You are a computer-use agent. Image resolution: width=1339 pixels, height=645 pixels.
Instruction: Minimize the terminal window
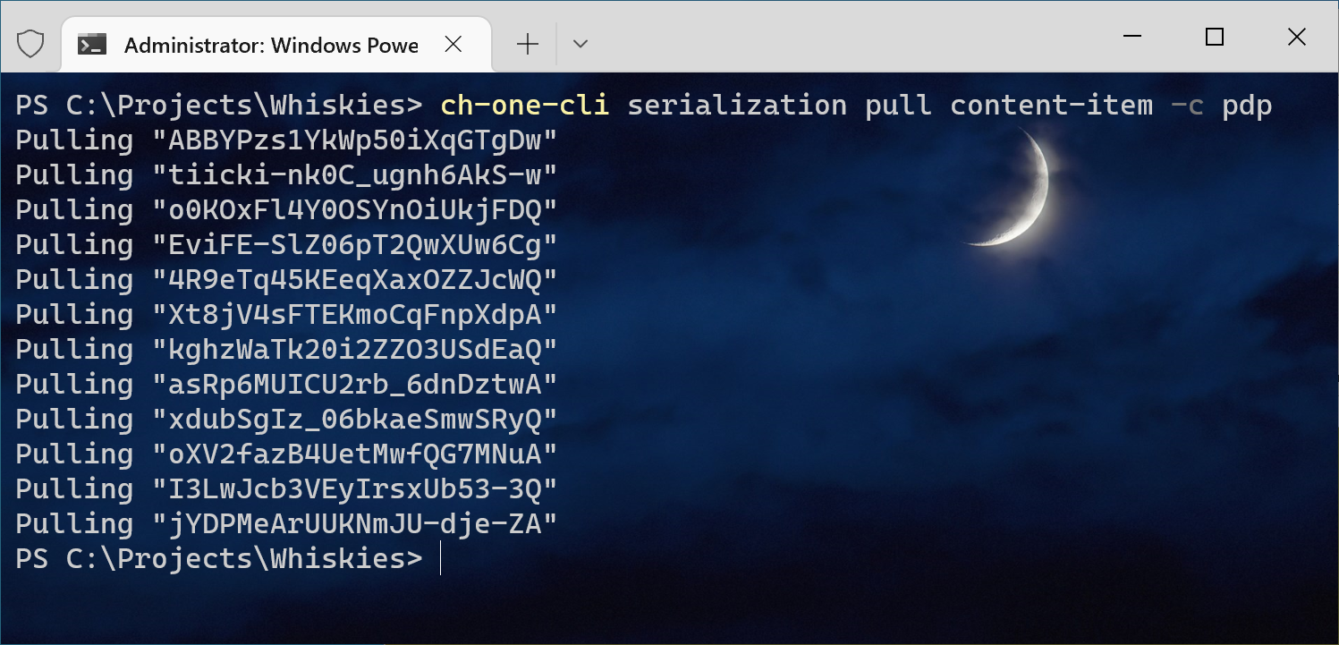click(1131, 37)
